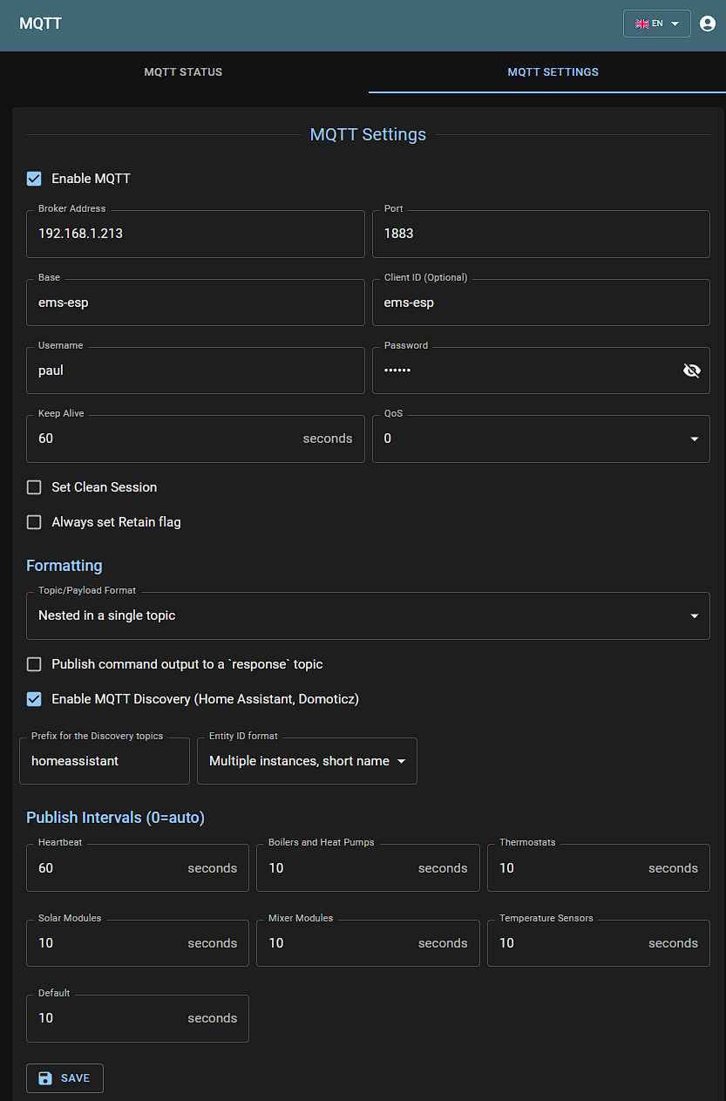
Task: Toggle password visibility eye icon
Action: (692, 370)
